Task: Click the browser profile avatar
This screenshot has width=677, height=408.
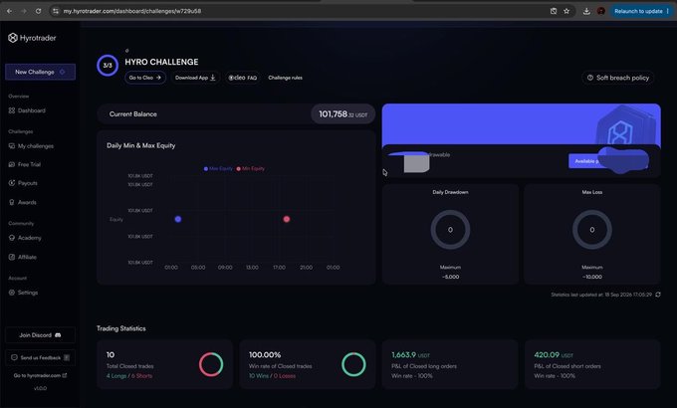Action: (600, 11)
